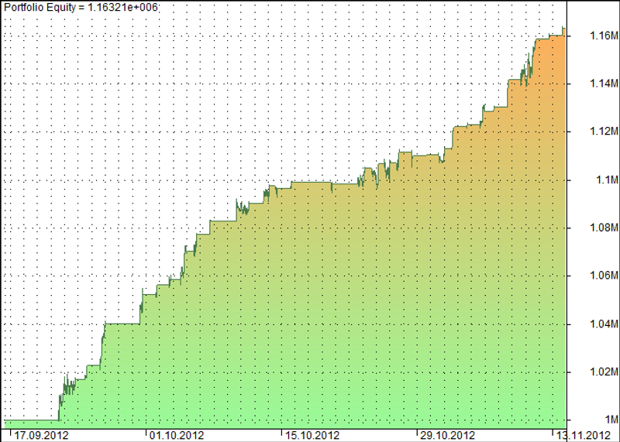Viewport: 620px width, 442px height.
Task: Click the 15.10.2012 date label
Action: click(x=312, y=436)
